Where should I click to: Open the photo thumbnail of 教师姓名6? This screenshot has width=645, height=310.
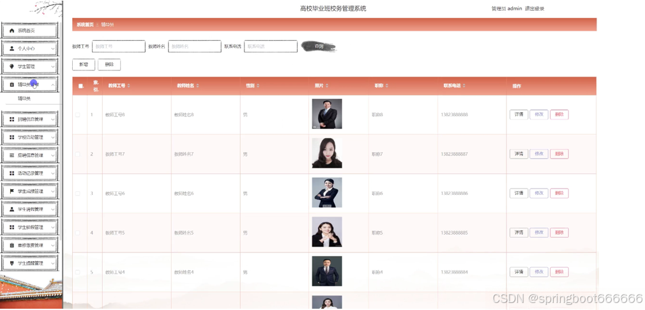click(x=326, y=192)
